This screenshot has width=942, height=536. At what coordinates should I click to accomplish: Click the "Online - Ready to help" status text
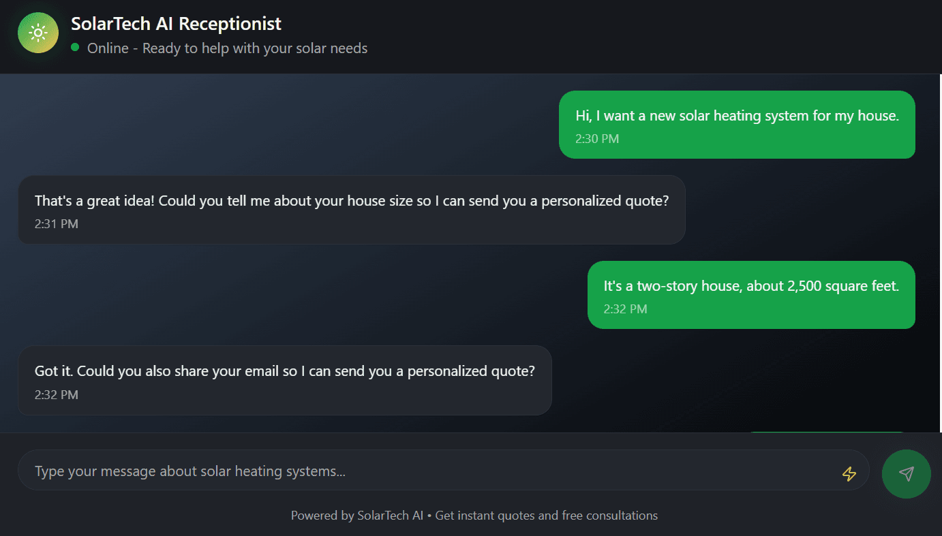(x=227, y=48)
